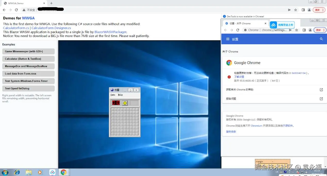The height and width of the screenshot is (176, 327).
Task: Open the media player taskbar icon
Action: (40, 172)
